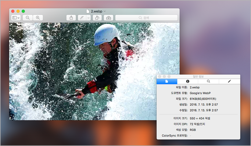Close the inspector info panel

pos(159,77)
